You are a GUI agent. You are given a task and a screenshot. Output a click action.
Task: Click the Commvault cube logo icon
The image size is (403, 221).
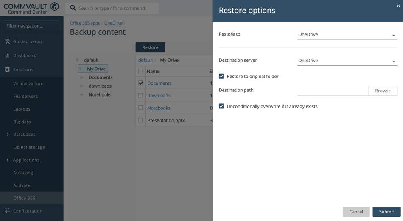click(54, 6)
